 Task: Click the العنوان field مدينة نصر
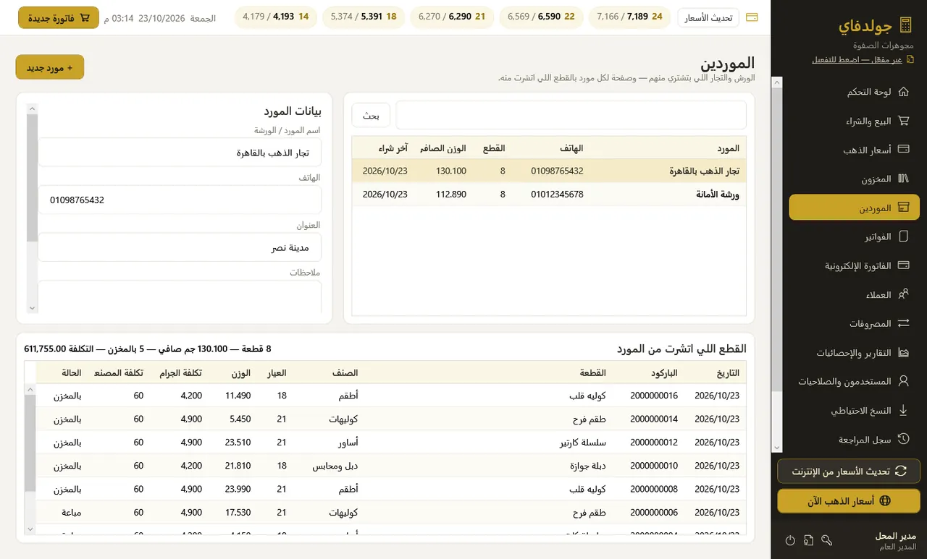pyautogui.click(x=180, y=247)
